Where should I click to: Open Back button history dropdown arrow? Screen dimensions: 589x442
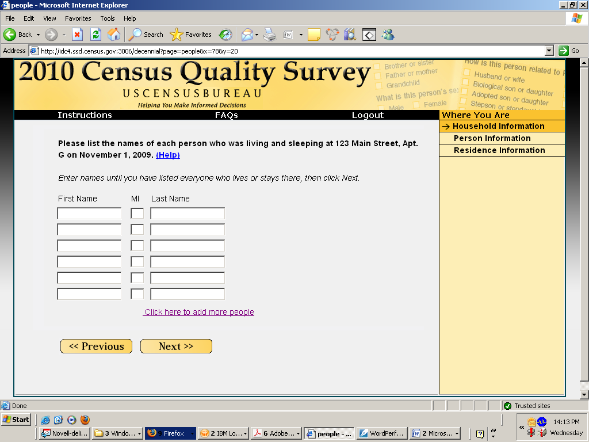(38, 35)
